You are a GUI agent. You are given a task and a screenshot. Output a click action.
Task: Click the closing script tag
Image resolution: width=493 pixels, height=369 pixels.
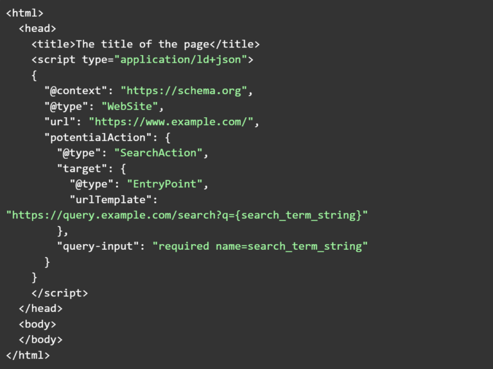pyautogui.click(x=59, y=293)
